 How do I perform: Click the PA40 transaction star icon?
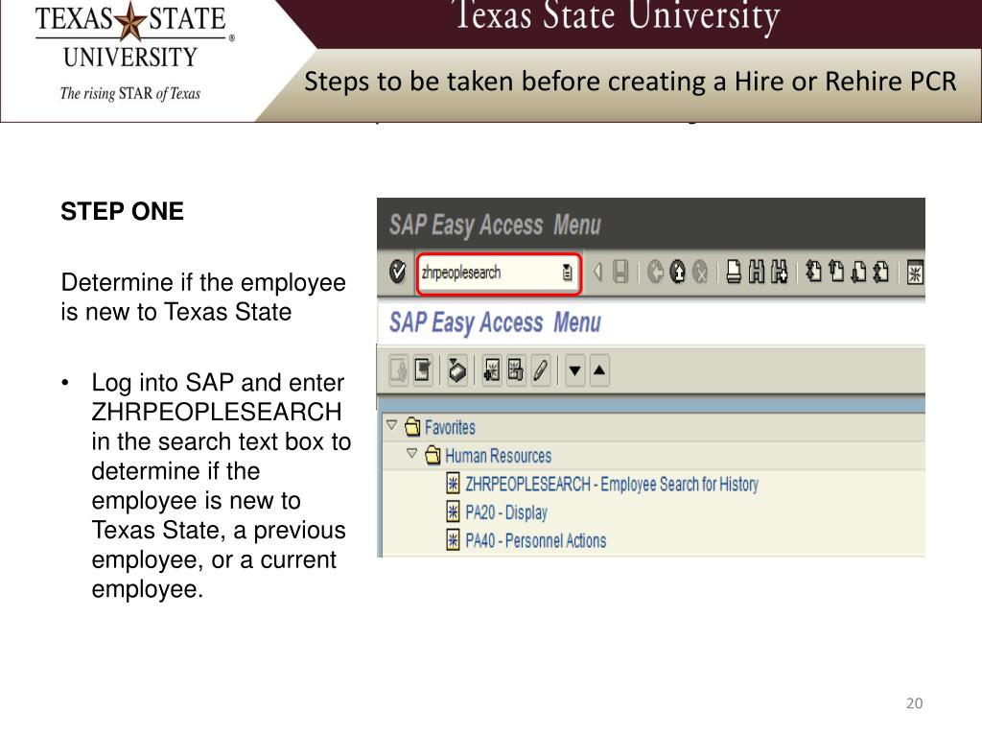tap(453, 539)
